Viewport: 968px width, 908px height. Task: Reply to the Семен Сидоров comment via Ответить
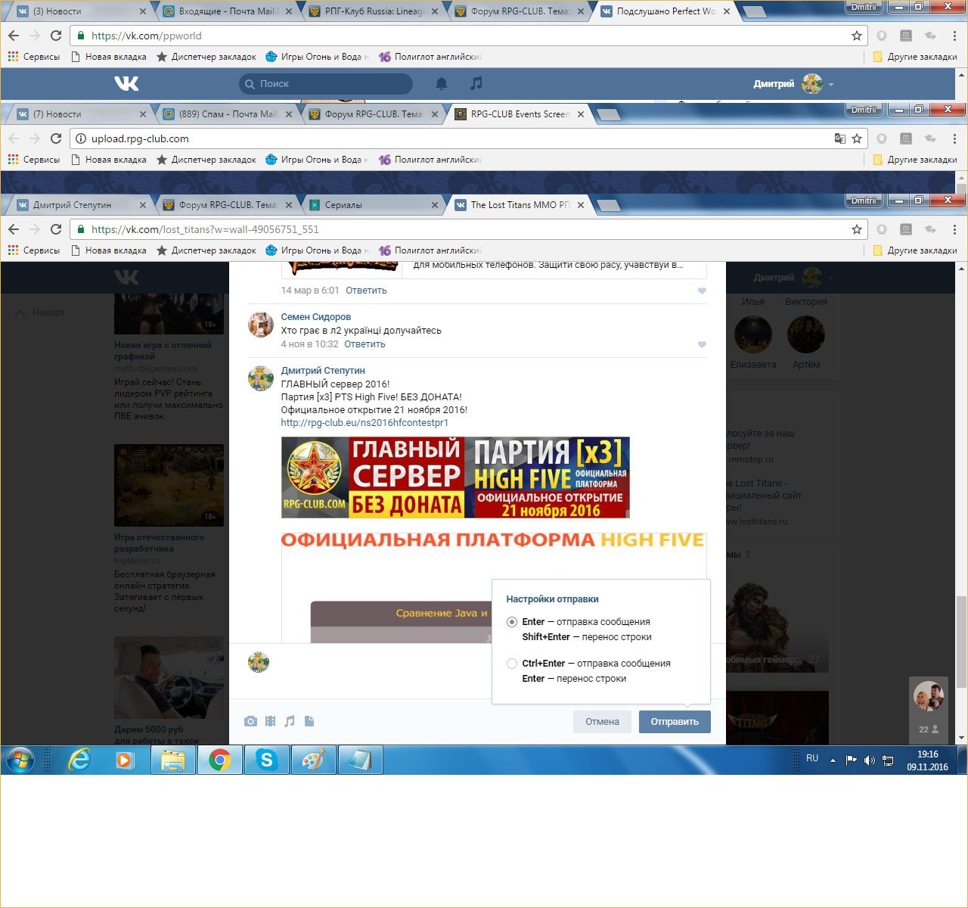point(365,344)
